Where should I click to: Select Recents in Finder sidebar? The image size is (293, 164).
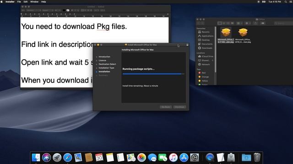[x=206, y=32]
